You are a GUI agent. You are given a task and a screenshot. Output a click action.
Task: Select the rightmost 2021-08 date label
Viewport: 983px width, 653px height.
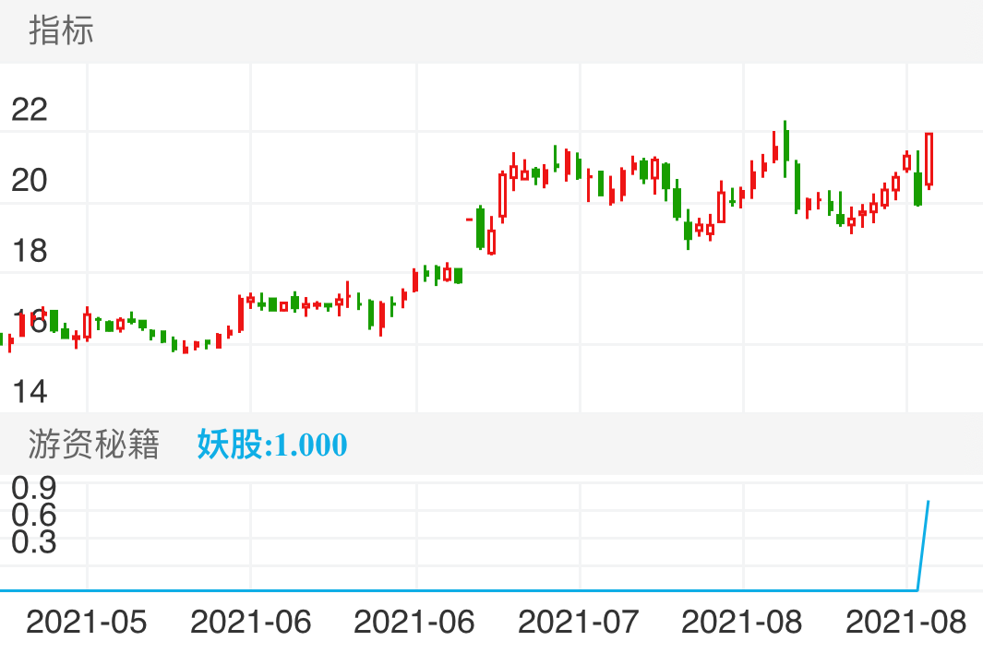click(906, 622)
